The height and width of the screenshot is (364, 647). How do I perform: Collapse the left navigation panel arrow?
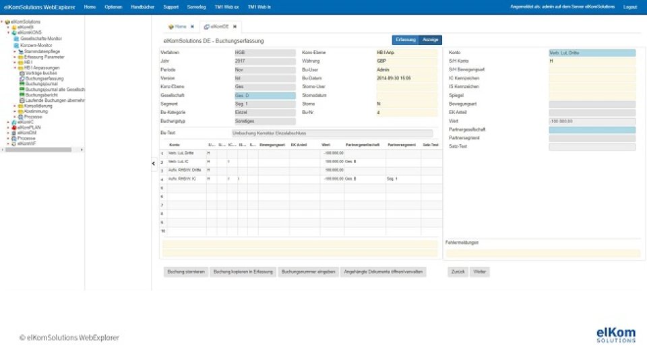[153, 163]
